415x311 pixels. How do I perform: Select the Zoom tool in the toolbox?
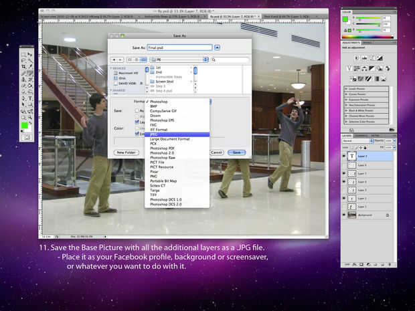pos(30,116)
